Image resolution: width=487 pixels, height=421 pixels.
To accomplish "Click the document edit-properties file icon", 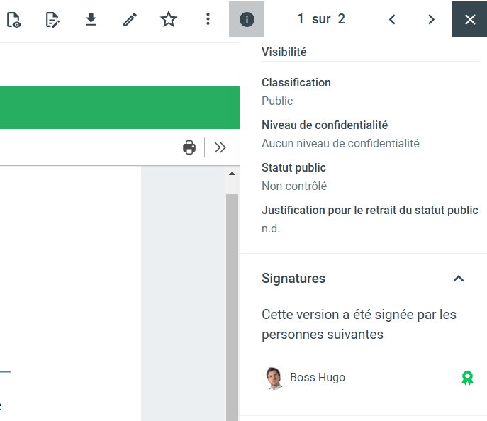I will [x=52, y=20].
